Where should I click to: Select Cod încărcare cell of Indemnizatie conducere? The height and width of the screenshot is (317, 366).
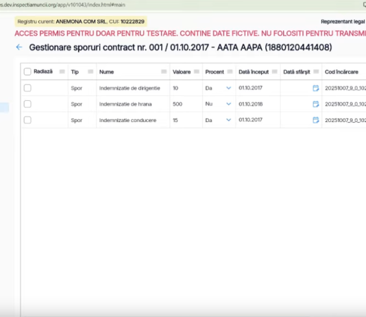[344, 120]
